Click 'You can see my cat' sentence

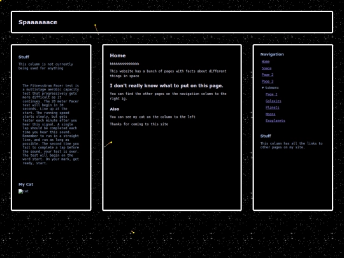click(x=152, y=117)
